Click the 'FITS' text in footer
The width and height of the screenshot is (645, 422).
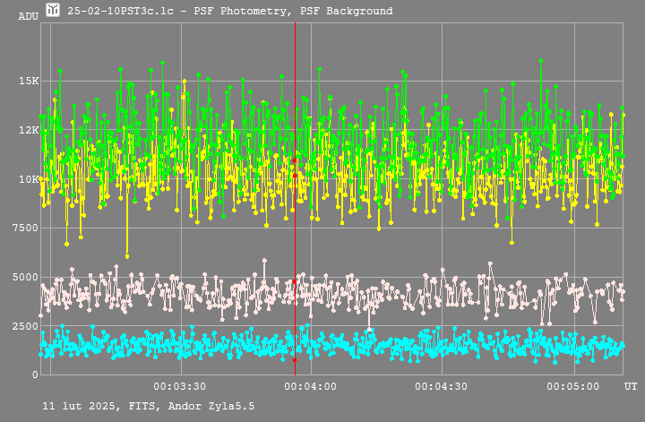click(142, 407)
